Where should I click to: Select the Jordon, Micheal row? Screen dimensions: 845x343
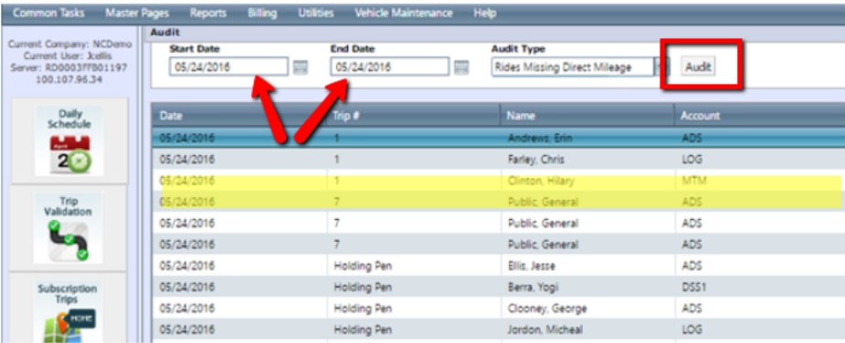(x=499, y=329)
